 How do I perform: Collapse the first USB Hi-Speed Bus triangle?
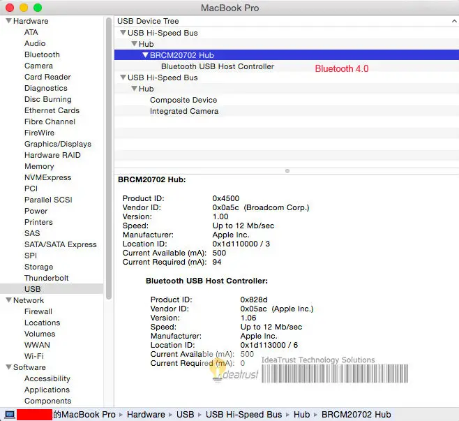[x=123, y=33]
